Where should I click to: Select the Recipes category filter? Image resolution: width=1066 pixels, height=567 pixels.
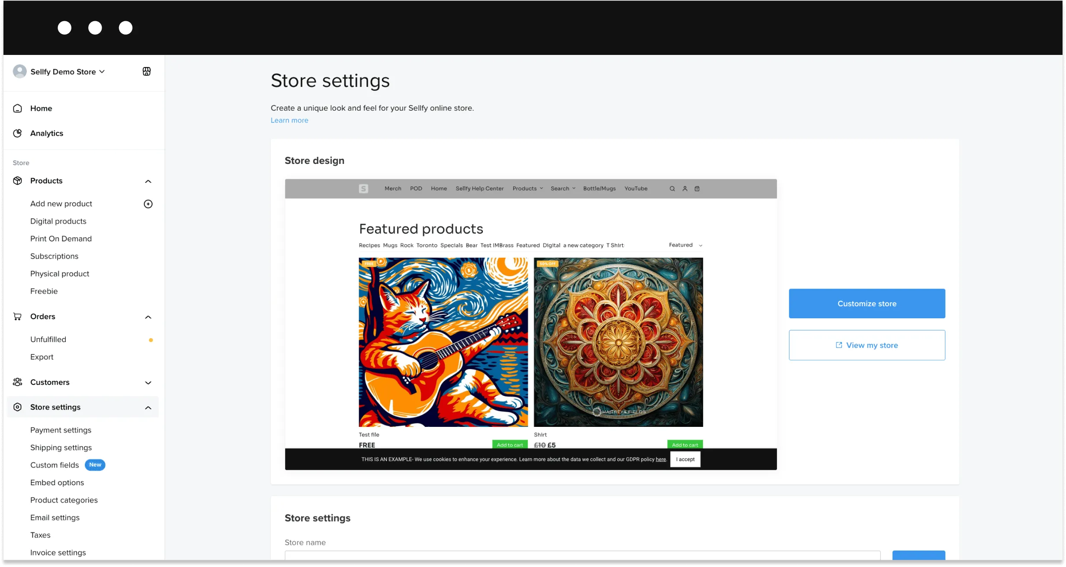(369, 245)
